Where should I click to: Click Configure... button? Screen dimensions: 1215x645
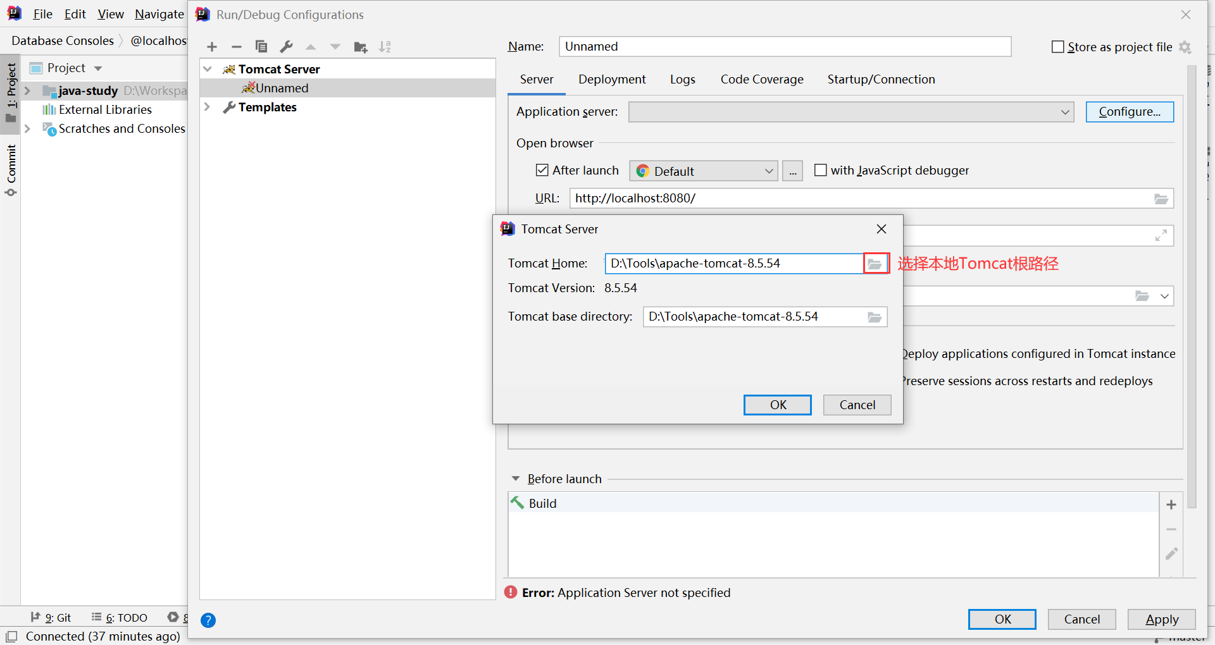pyautogui.click(x=1130, y=112)
